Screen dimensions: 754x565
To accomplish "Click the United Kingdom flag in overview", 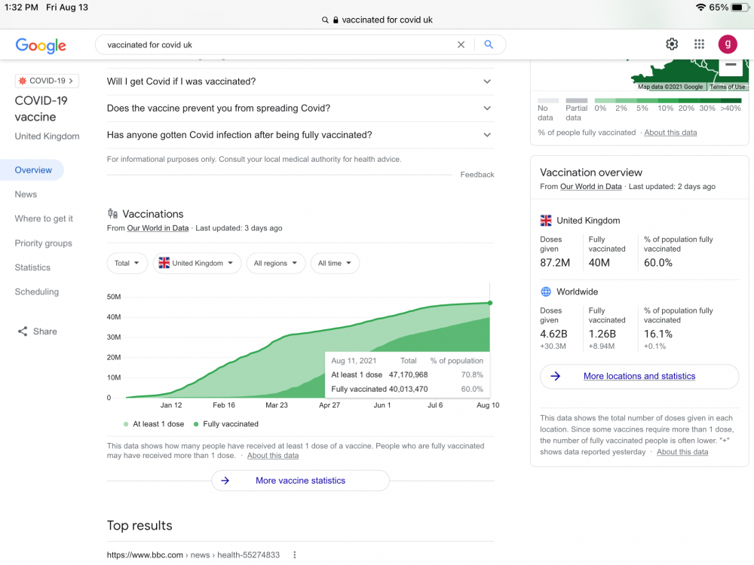I will click(x=546, y=221).
